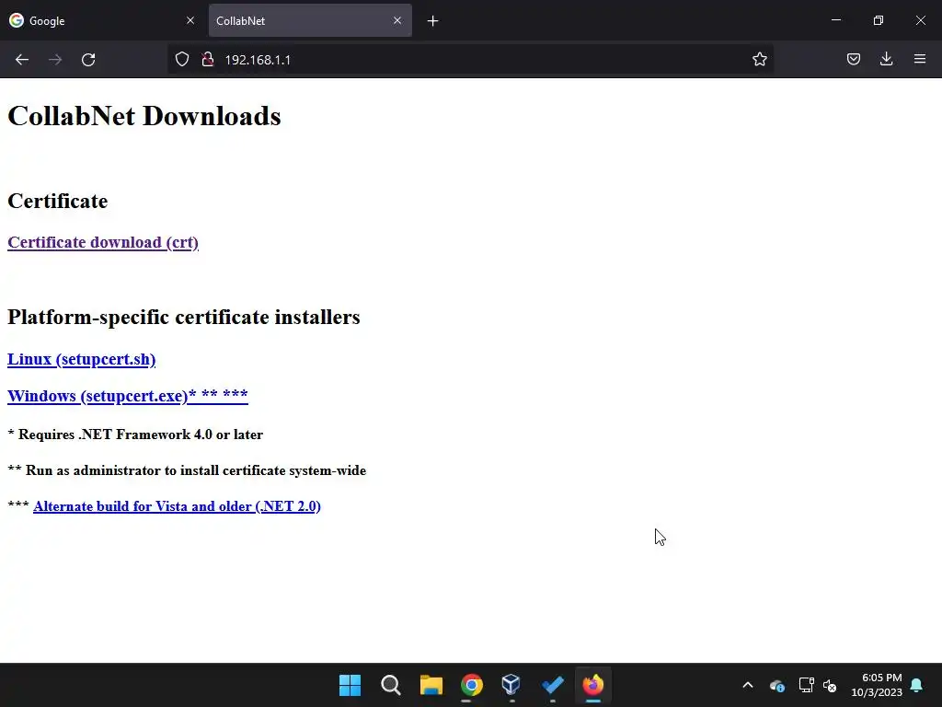Open a new browser tab
The width and height of the screenshot is (942, 707).
(x=432, y=21)
